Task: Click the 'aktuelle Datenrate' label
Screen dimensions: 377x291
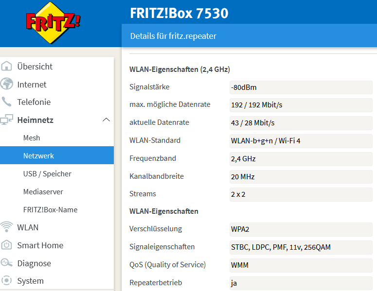Action: point(159,122)
